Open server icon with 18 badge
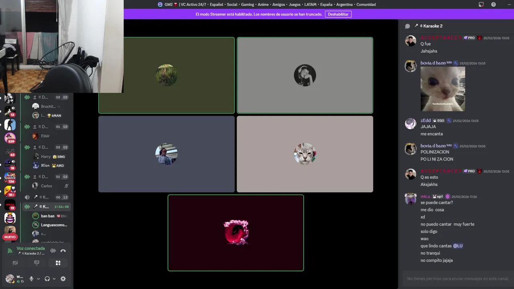Image resolution: width=514 pixels, height=289 pixels. [x=10, y=165]
